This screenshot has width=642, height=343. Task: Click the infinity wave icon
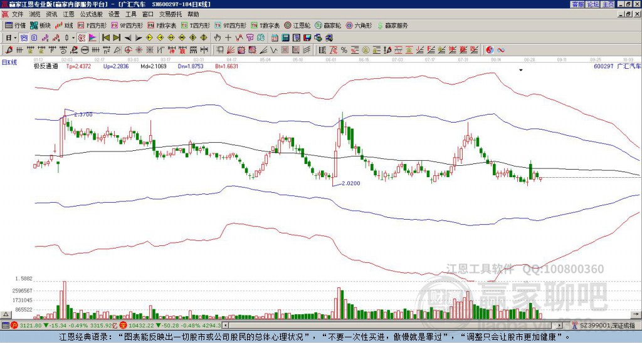[x=501, y=50]
